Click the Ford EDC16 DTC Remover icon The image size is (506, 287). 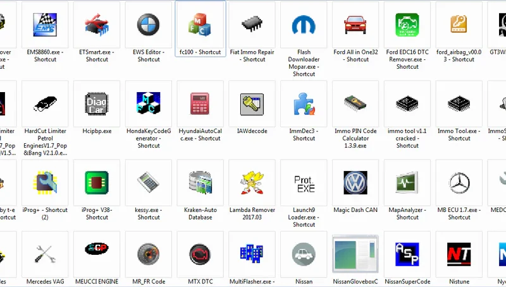pos(407,25)
